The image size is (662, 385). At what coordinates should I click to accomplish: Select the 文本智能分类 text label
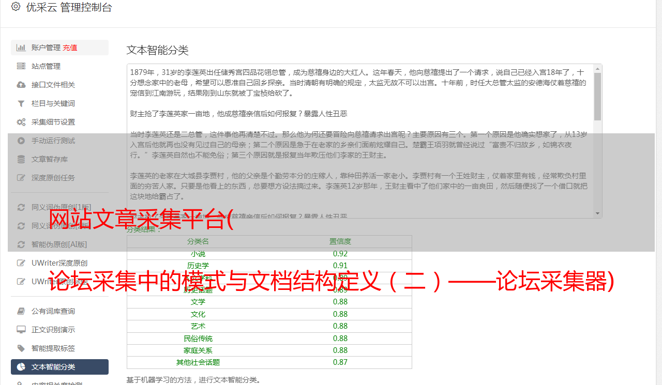(53, 367)
